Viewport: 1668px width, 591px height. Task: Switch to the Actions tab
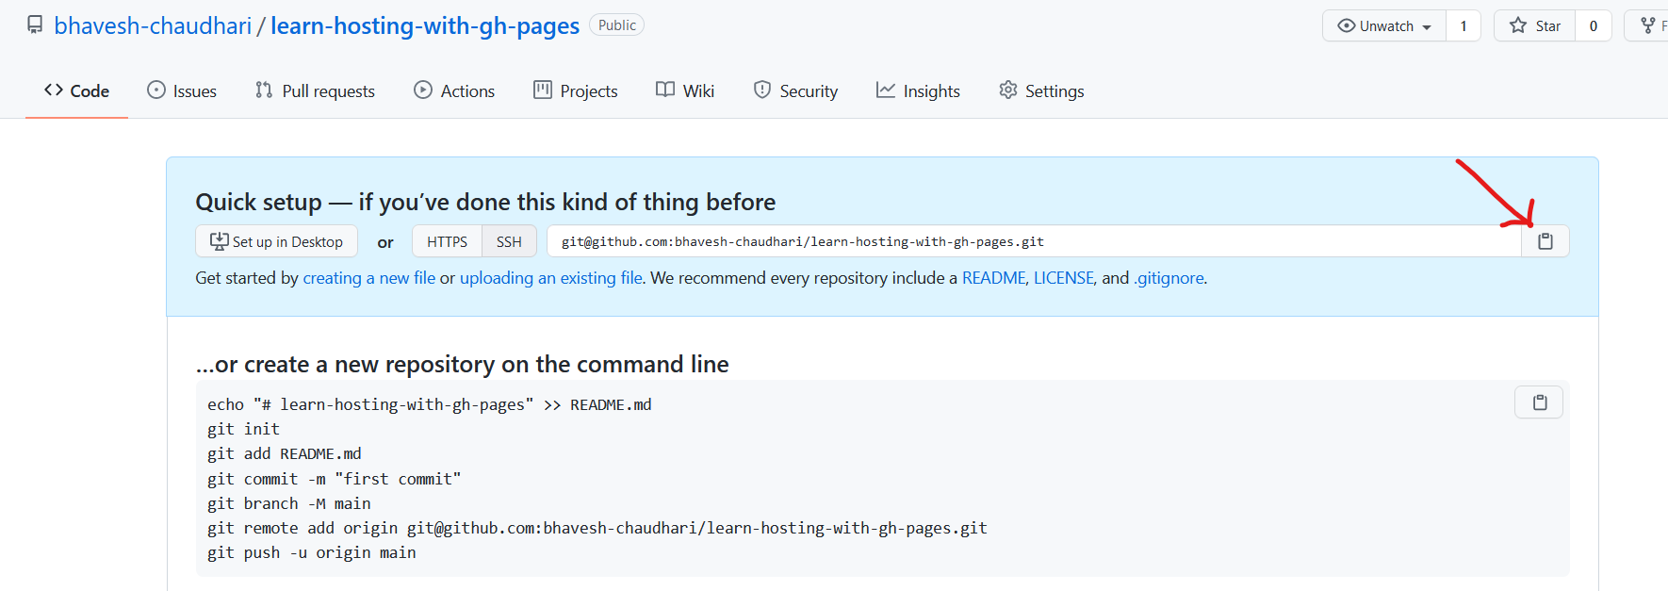click(454, 90)
